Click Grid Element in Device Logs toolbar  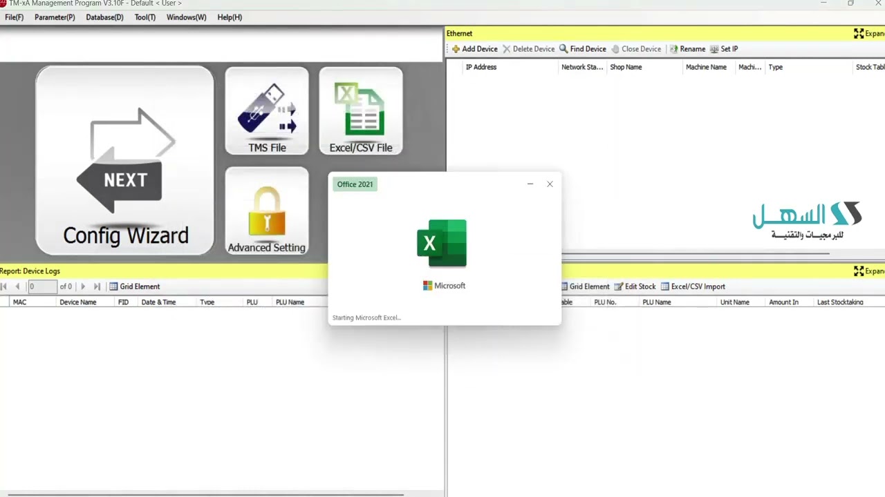tap(134, 286)
